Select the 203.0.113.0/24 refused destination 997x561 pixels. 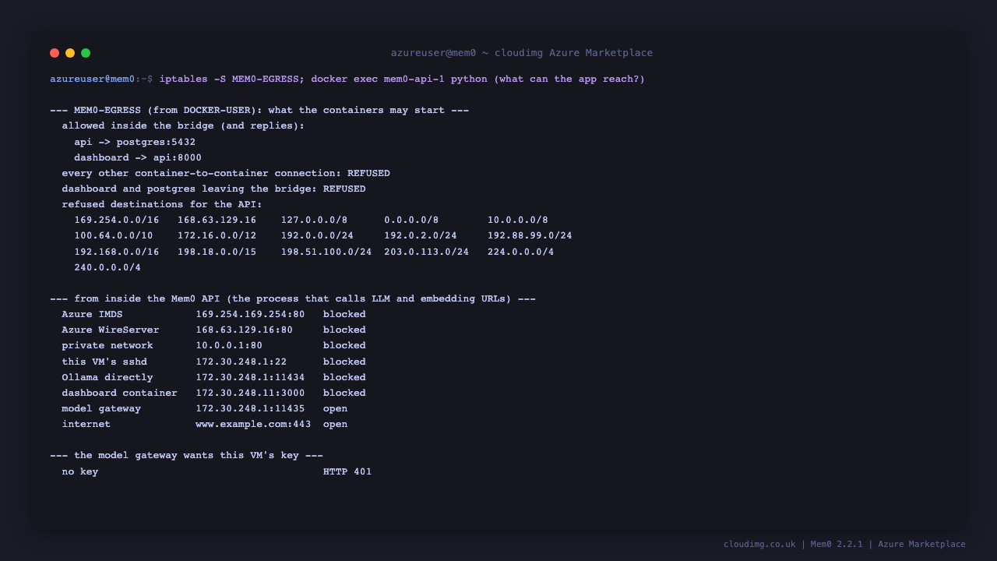click(426, 252)
